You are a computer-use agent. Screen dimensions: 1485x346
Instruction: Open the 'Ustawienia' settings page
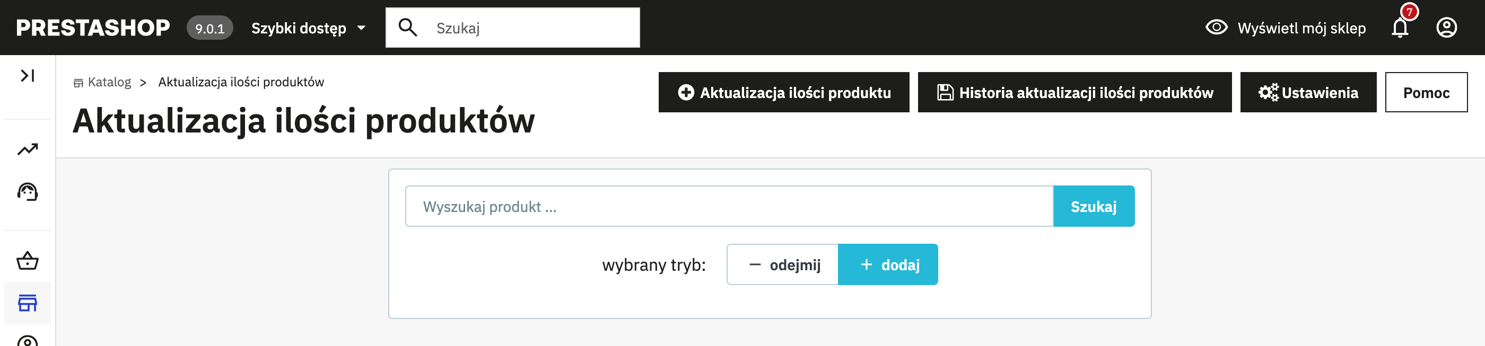tap(1307, 92)
